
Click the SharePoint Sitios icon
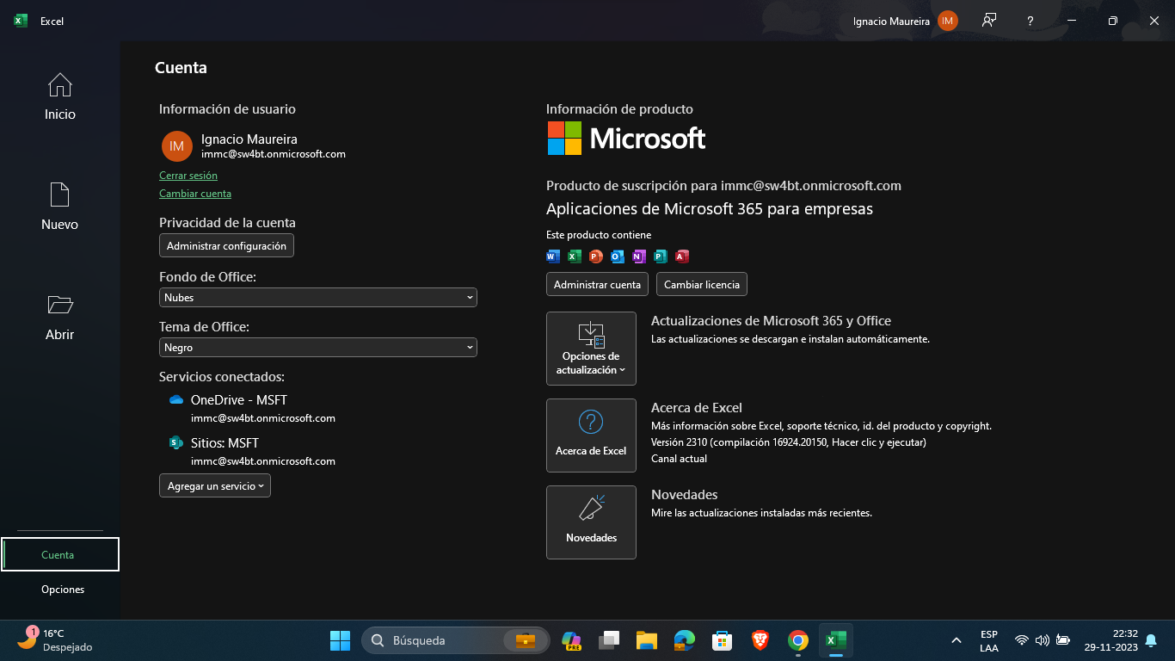[x=176, y=443]
